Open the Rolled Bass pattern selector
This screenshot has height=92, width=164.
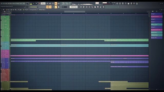[74, 7]
